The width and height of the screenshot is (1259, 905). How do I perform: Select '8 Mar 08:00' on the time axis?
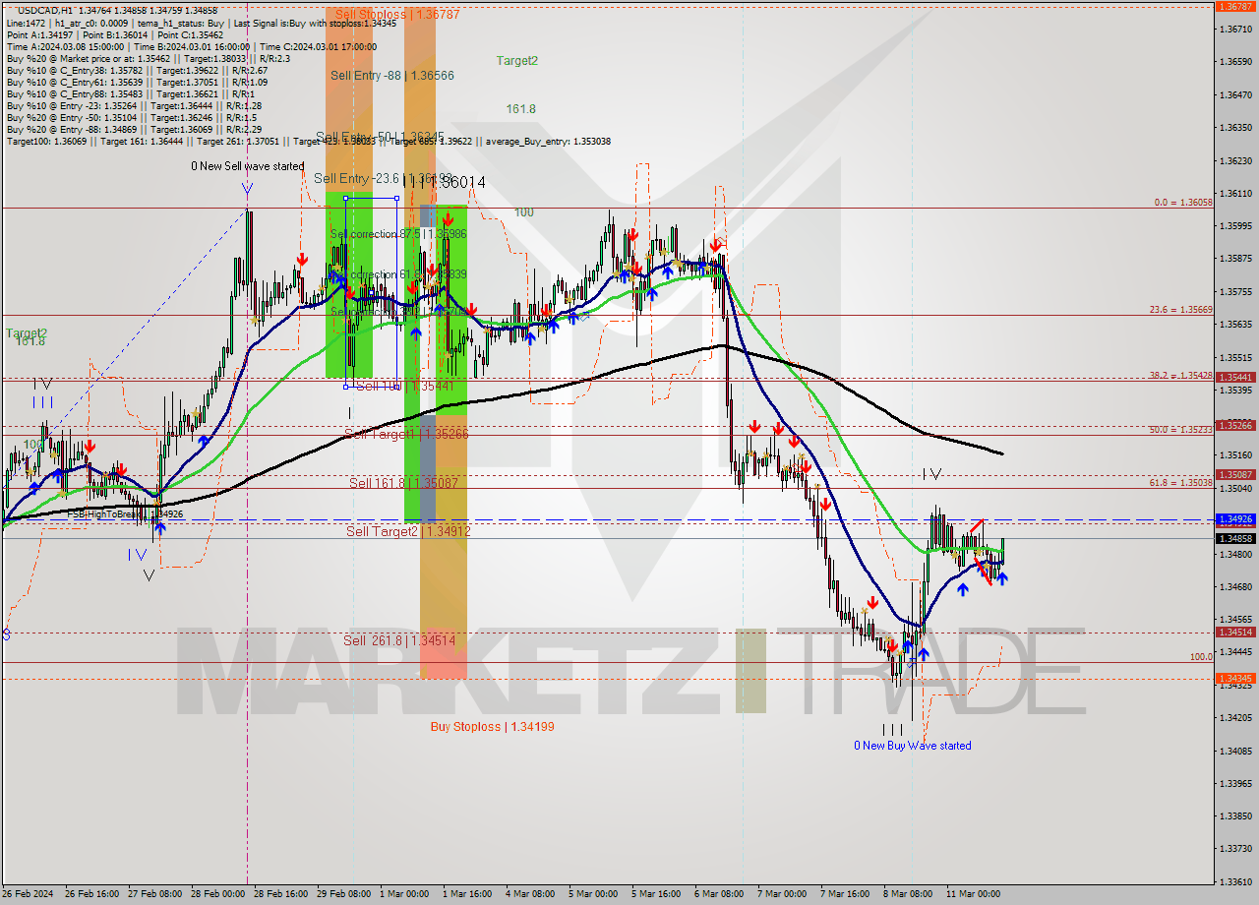pyautogui.click(x=908, y=894)
